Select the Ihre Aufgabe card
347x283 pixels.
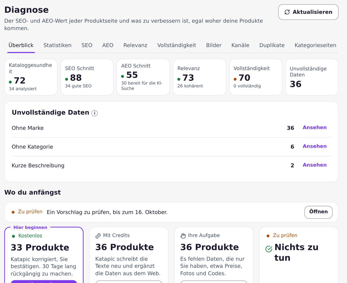[214, 255]
